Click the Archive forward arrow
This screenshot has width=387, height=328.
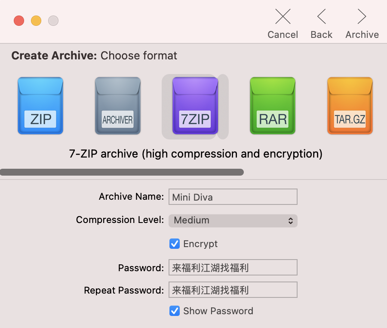point(362,17)
